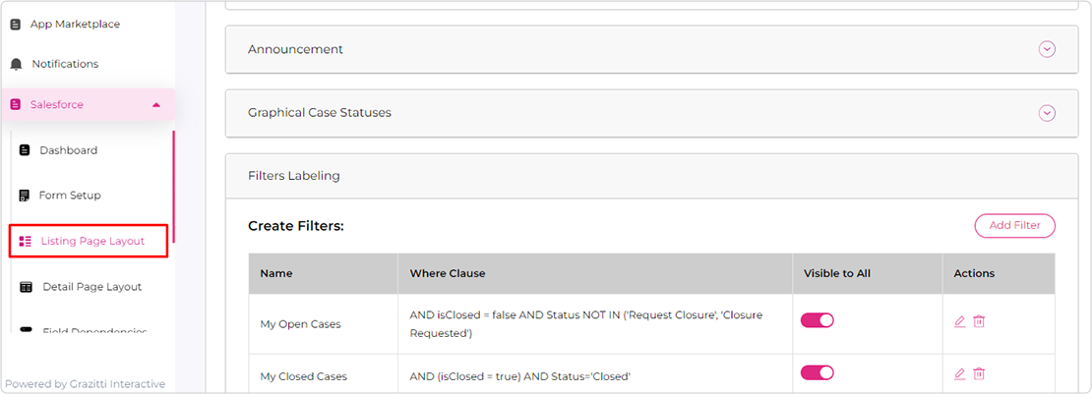The width and height of the screenshot is (1092, 394).
Task: Collapse the Salesforce menu arrow
Action: click(156, 105)
